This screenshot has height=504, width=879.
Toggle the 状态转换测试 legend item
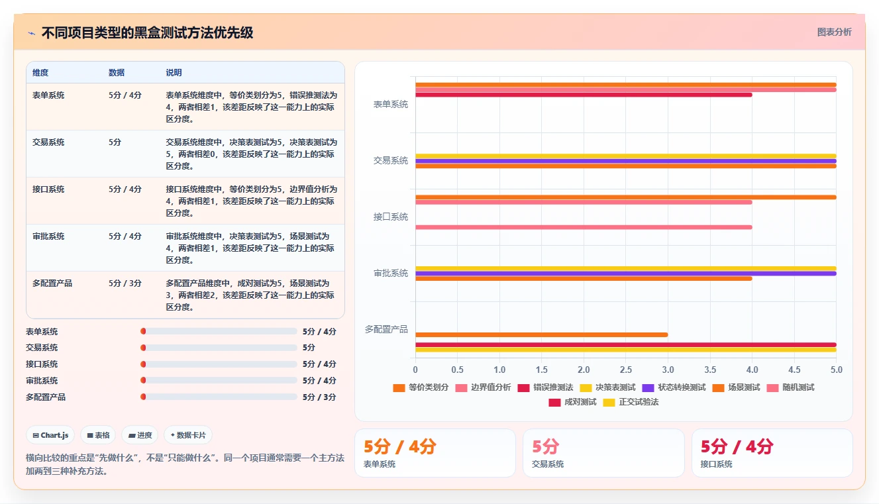coord(674,387)
